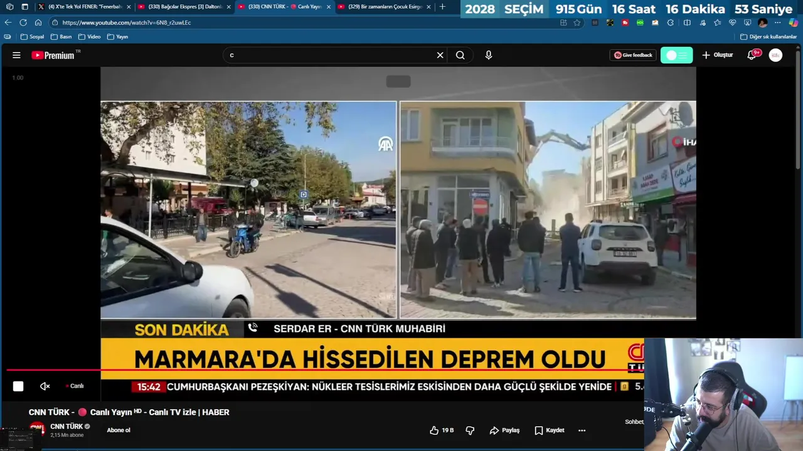This screenshot has height=451, width=803.
Task: Open the screenshot tool icon in toolbar
Action: 747,23
